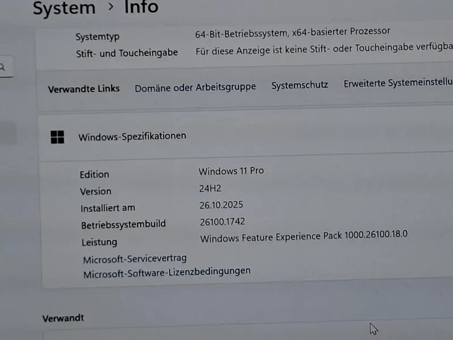453x340 pixels.
Task: Select the Windows 11 Pro edition value
Action: point(231,171)
